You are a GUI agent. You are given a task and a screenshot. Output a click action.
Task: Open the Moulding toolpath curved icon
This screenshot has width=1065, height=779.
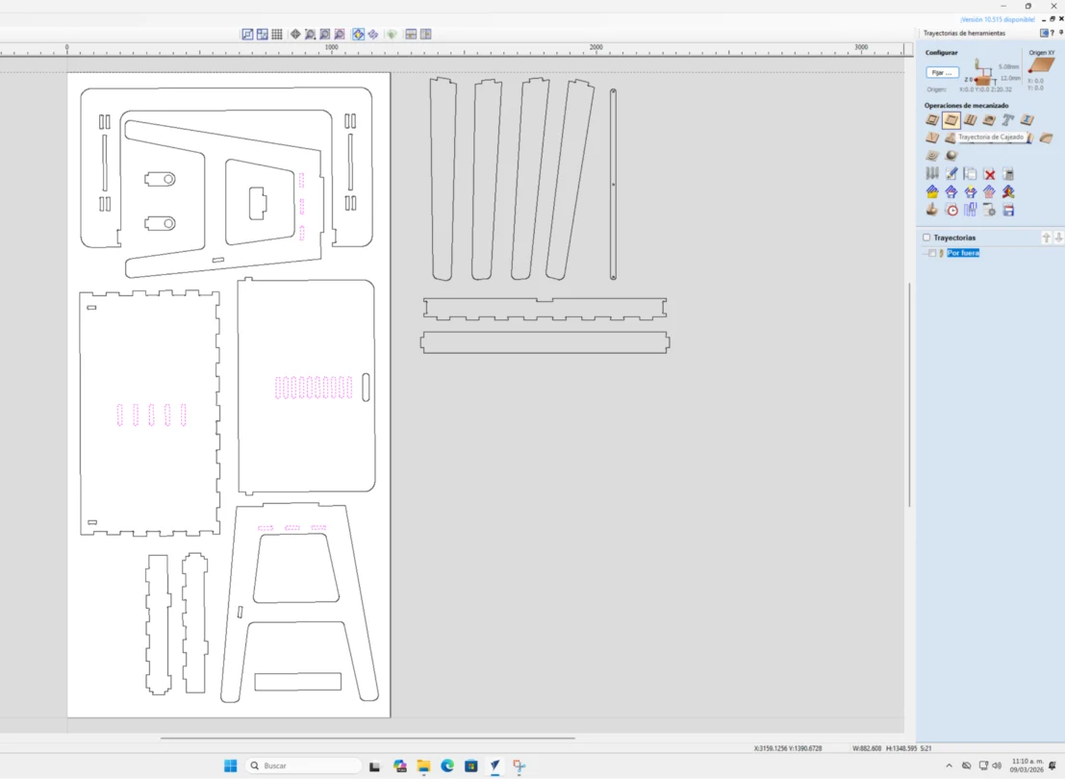tap(1046, 138)
